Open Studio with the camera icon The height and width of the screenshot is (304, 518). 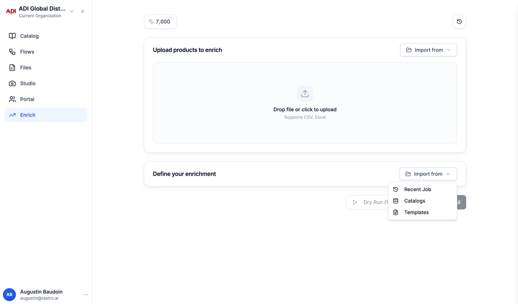click(x=46, y=83)
